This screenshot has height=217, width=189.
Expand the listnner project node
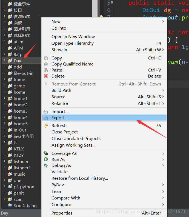tap(4, 161)
